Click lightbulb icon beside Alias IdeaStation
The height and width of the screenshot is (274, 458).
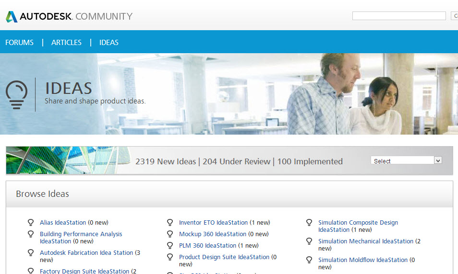point(31,223)
